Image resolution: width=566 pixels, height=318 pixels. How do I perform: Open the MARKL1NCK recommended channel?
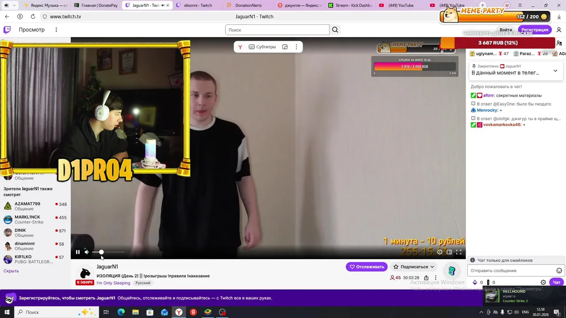point(35,220)
